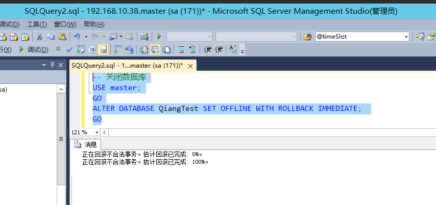
Task: Click the blue Parse checkmark icon
Action: (x=69, y=49)
